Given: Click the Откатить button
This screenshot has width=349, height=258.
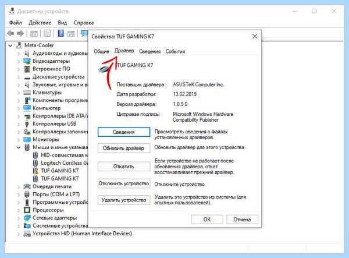Looking at the screenshot, I should (x=124, y=167).
